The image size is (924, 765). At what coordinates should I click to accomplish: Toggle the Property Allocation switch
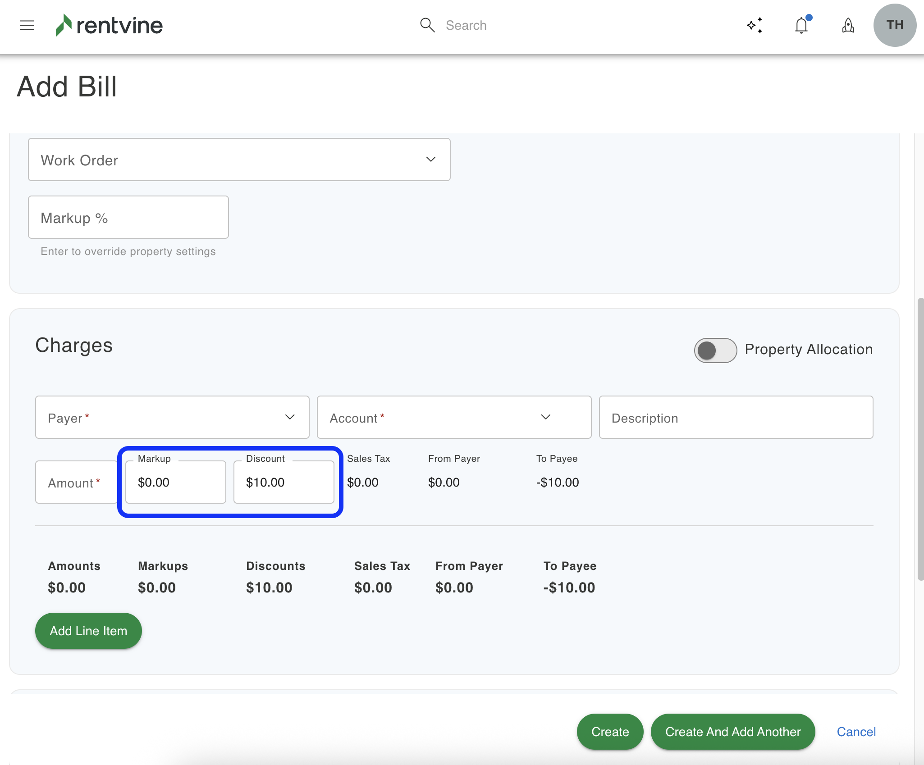coord(715,350)
